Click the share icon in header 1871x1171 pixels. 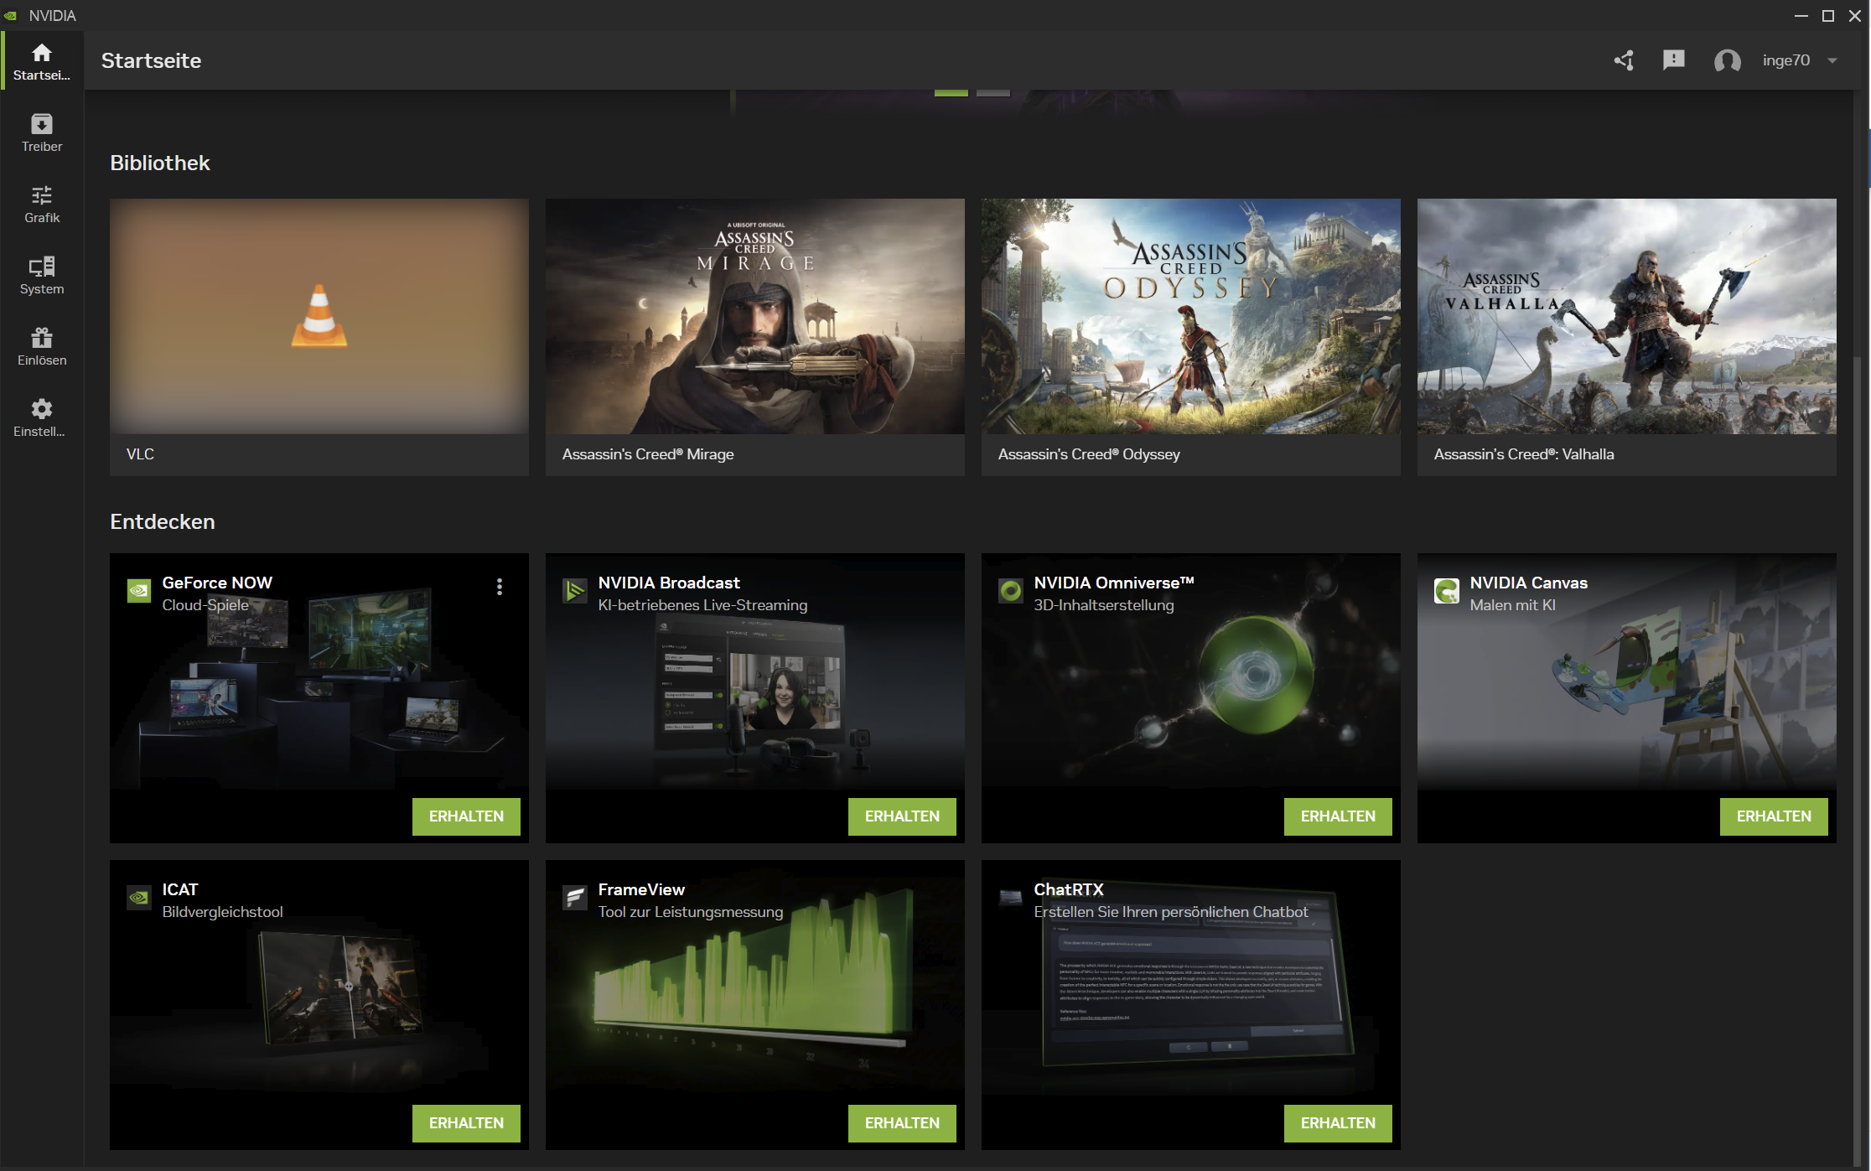click(x=1624, y=60)
